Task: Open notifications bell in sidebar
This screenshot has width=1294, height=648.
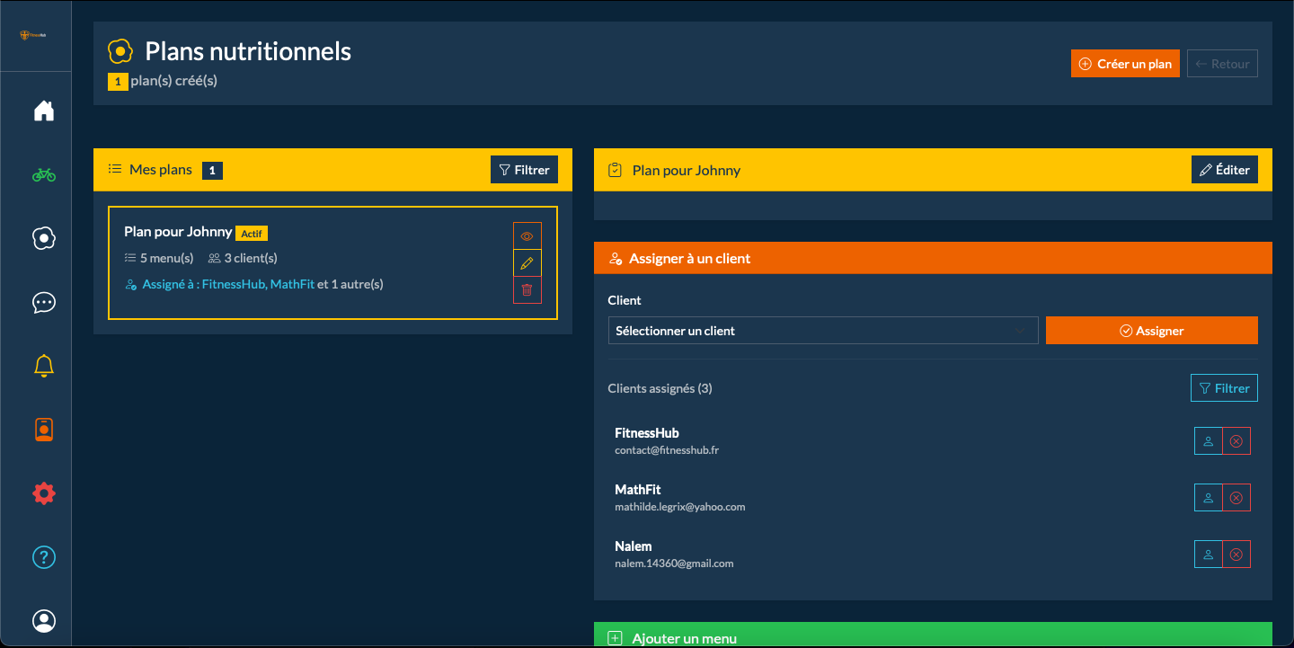Action: (43, 366)
